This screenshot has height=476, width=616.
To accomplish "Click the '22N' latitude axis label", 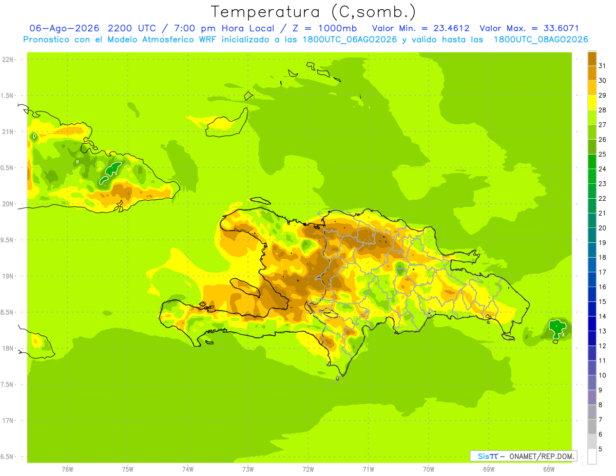I will (8, 60).
